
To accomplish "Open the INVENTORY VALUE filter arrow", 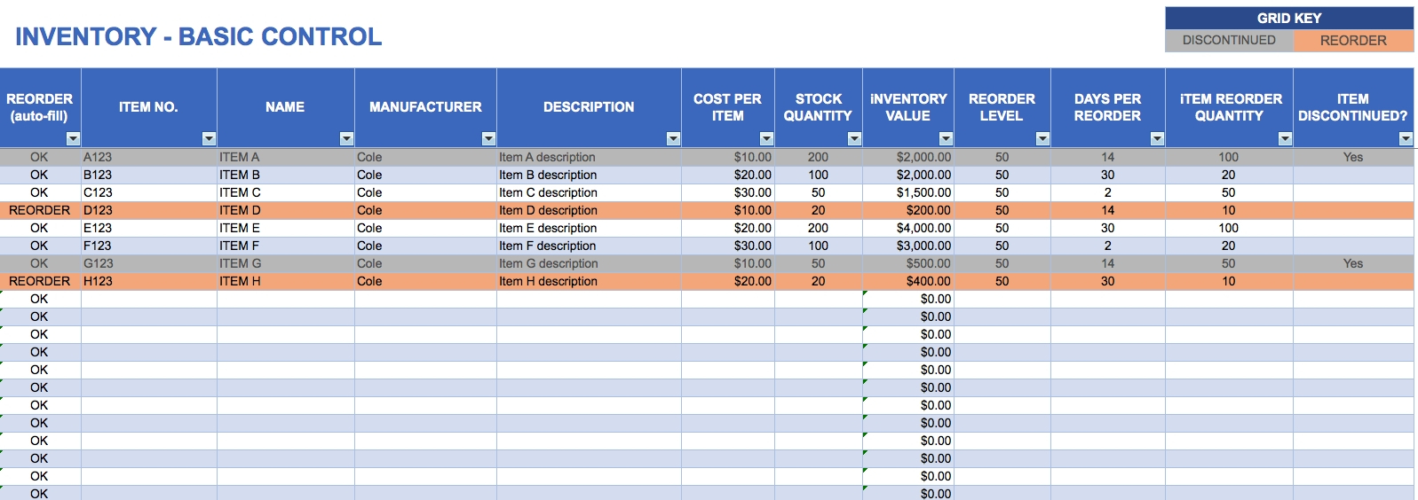I will (x=946, y=138).
